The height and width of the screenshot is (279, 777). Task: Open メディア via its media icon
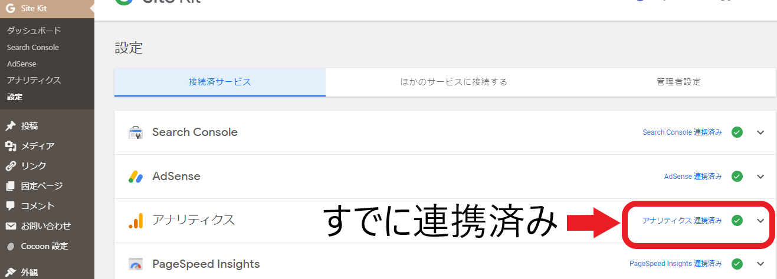(10, 146)
